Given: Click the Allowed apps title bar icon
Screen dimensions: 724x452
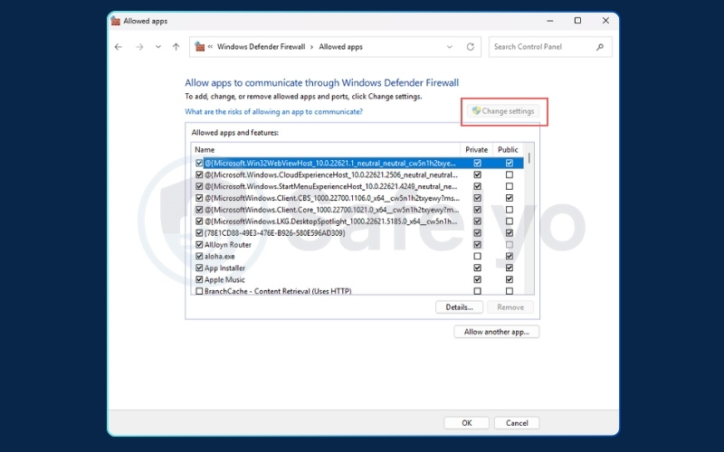Looking at the screenshot, I should (x=116, y=21).
